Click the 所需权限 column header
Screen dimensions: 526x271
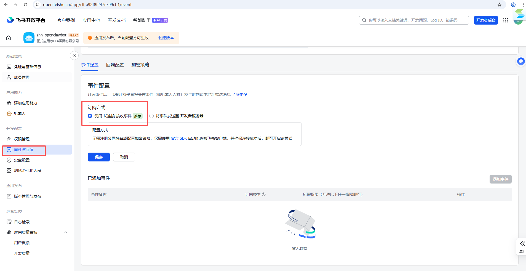pos(333,194)
